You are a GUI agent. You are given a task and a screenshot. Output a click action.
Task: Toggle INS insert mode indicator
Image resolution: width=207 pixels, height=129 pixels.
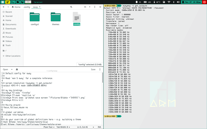(x=99, y=127)
